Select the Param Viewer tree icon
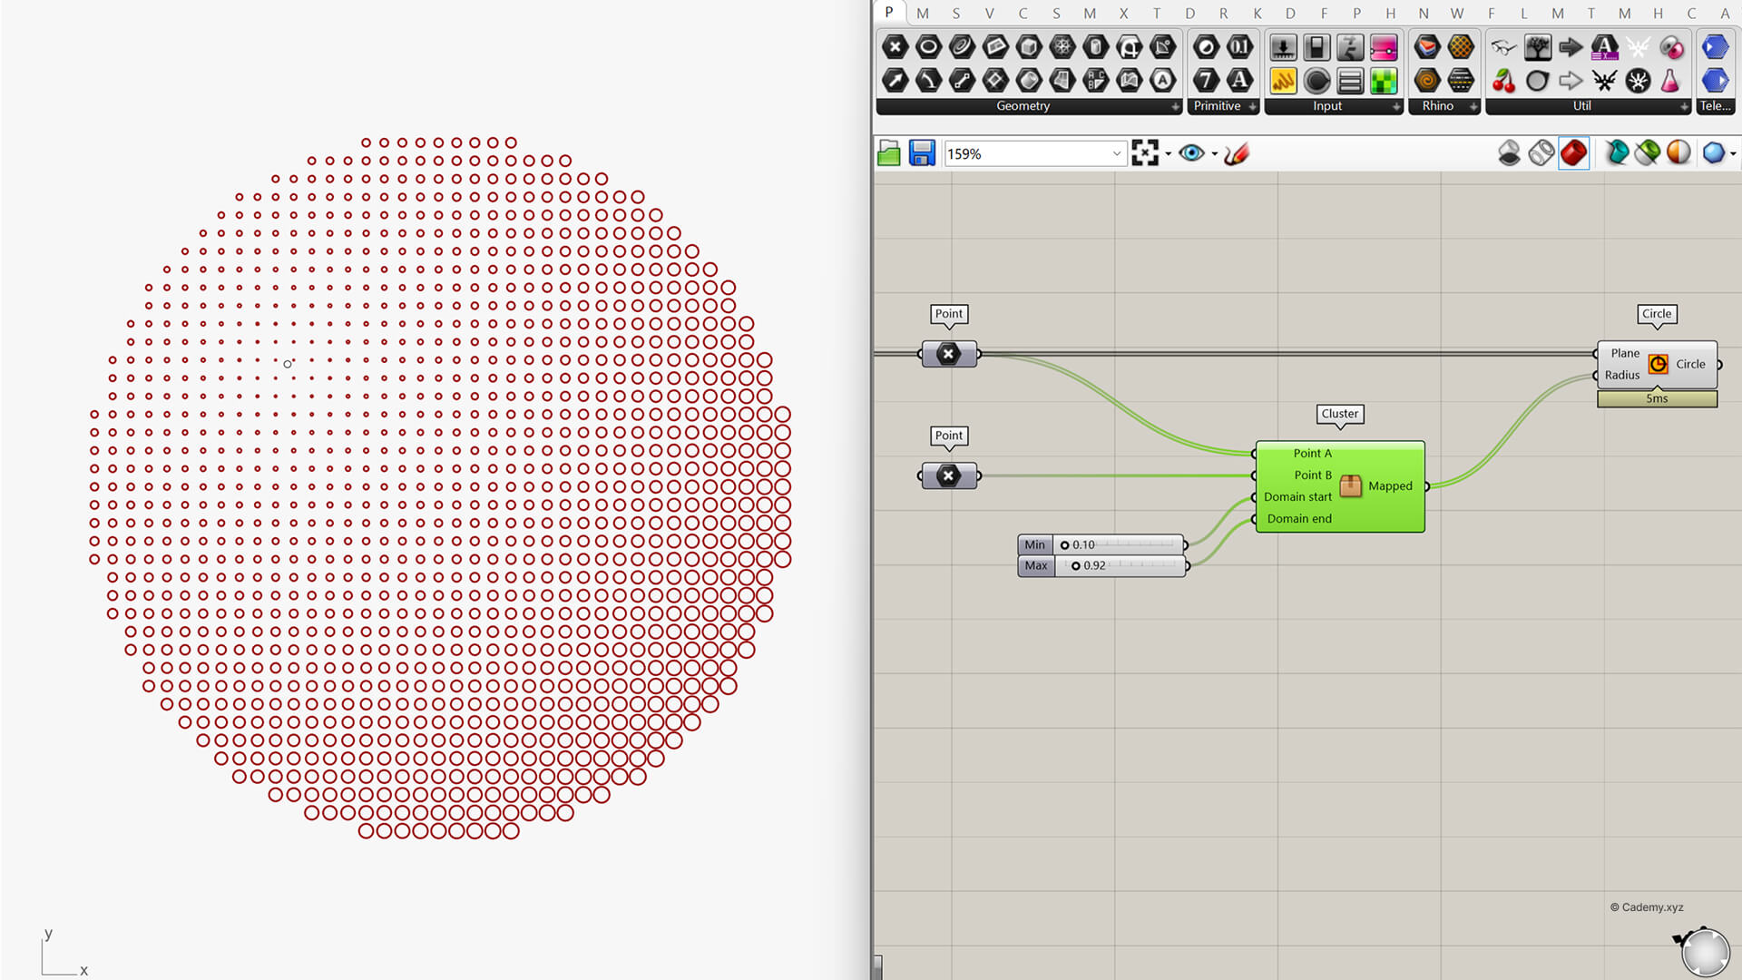The height and width of the screenshot is (980, 1742). point(1537,47)
